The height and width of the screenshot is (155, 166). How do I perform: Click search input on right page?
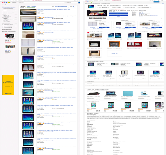click(120, 2)
